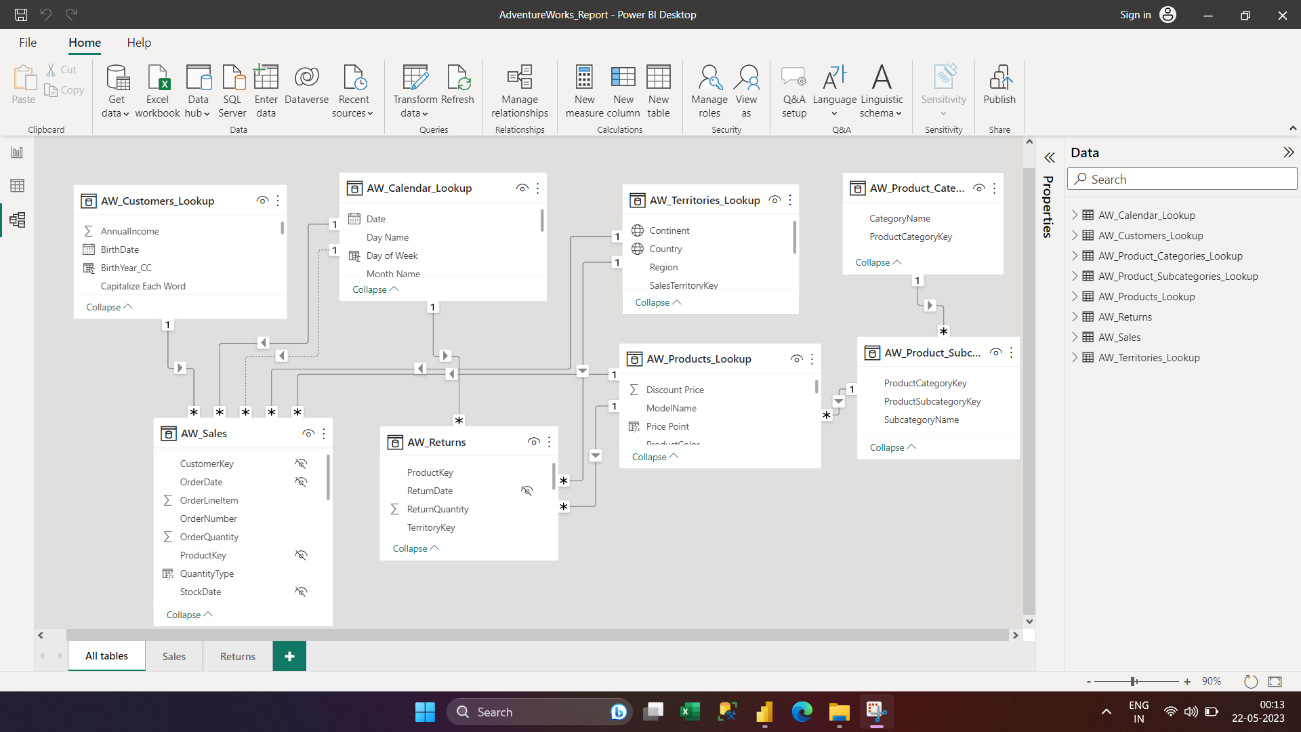1301x732 pixels.
Task: Open the File menu
Action: coord(28,43)
